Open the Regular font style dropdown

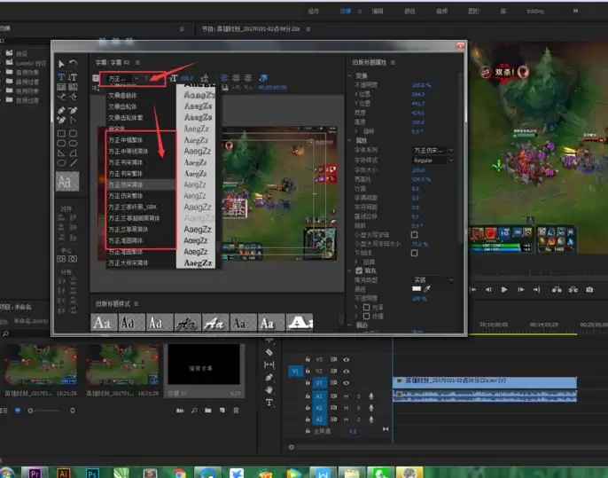pyautogui.click(x=431, y=160)
